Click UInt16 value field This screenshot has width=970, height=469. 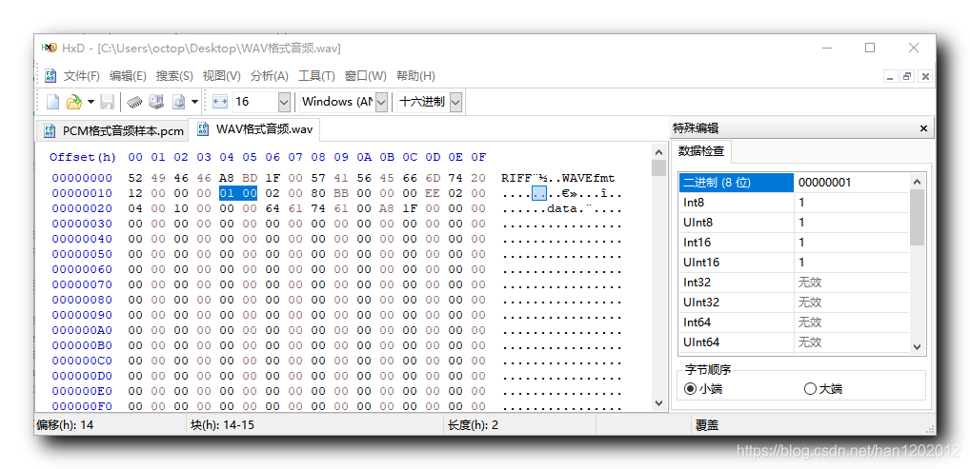[852, 262]
